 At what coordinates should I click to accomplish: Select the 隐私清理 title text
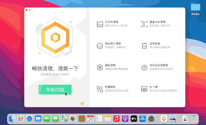coord(110,65)
